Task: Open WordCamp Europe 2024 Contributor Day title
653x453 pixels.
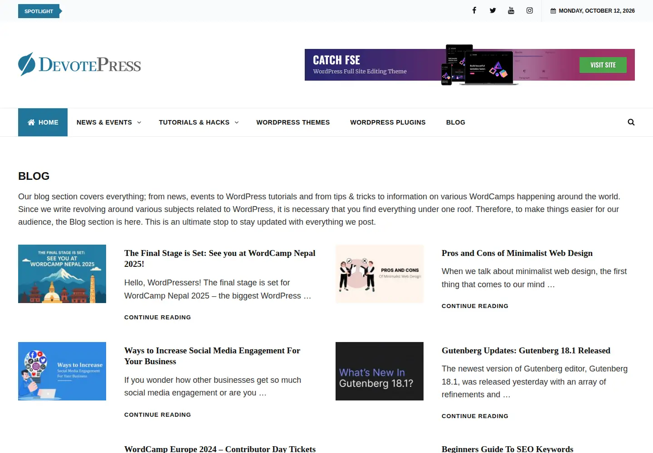Action: 220,449
